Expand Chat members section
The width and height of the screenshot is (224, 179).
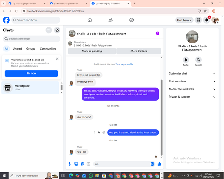[192, 81]
